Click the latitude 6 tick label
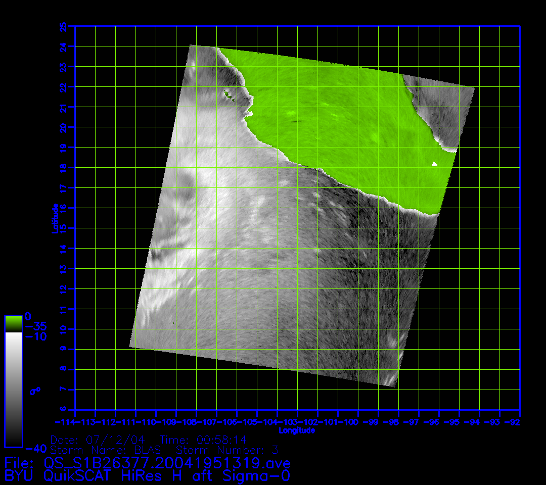 point(63,410)
